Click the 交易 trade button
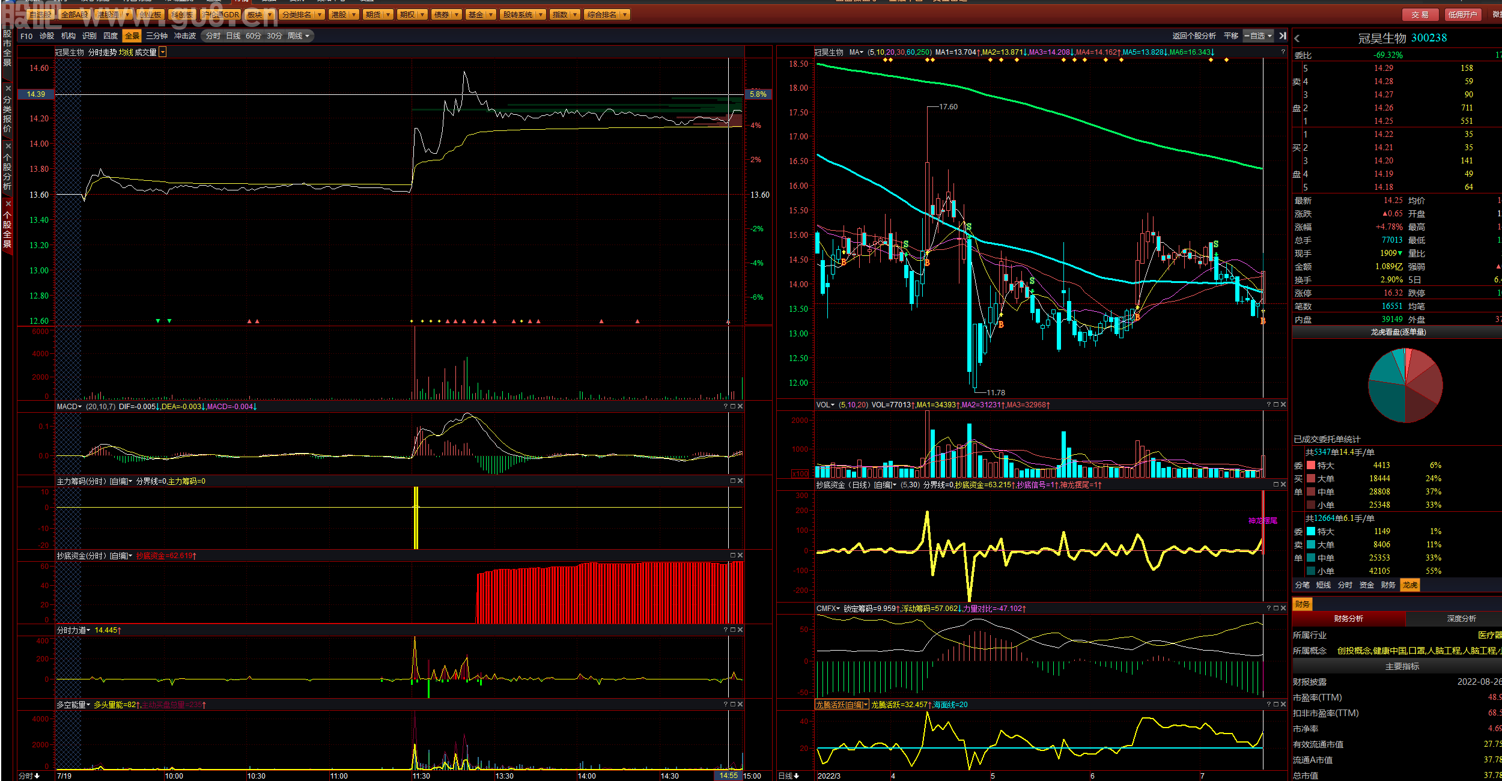Viewport: 1502px width, 781px height. coord(1420,14)
